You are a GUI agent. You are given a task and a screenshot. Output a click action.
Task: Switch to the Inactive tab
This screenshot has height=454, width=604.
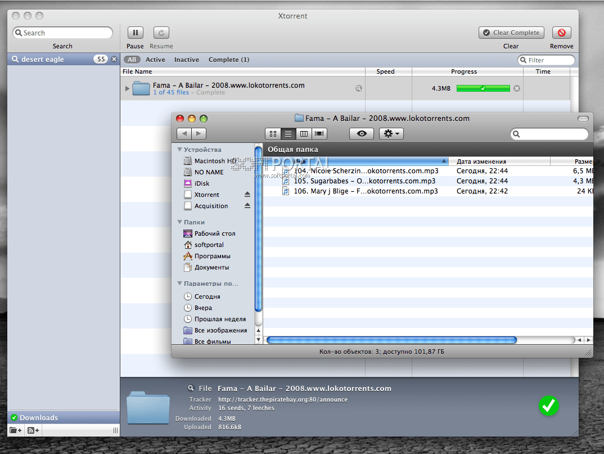pyautogui.click(x=187, y=60)
